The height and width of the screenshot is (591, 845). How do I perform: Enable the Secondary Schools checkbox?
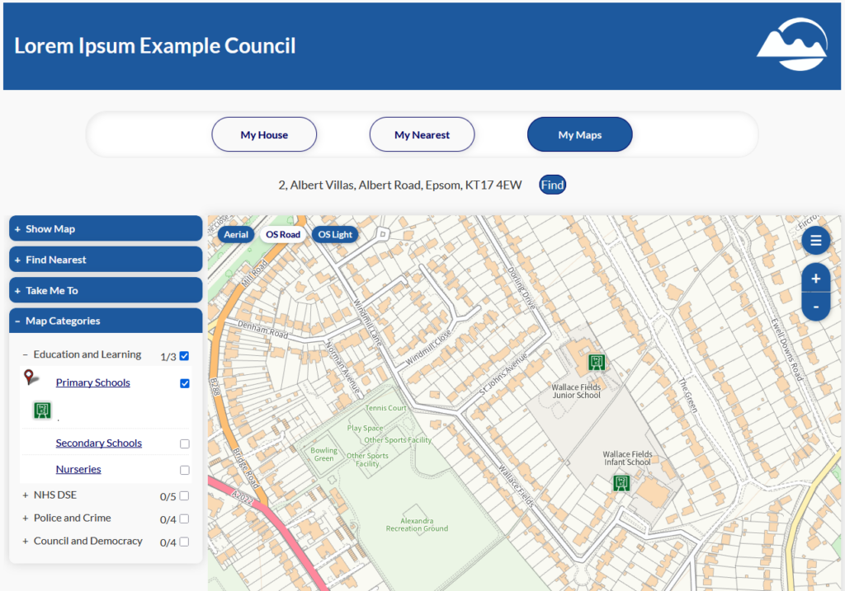(185, 443)
